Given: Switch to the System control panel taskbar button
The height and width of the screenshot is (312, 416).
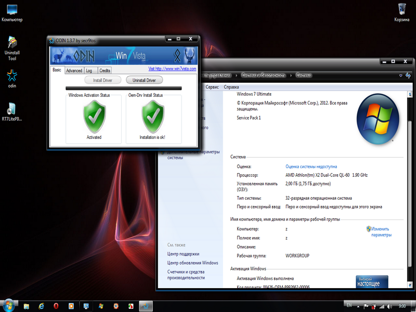Looking at the screenshot, I should (86, 306).
